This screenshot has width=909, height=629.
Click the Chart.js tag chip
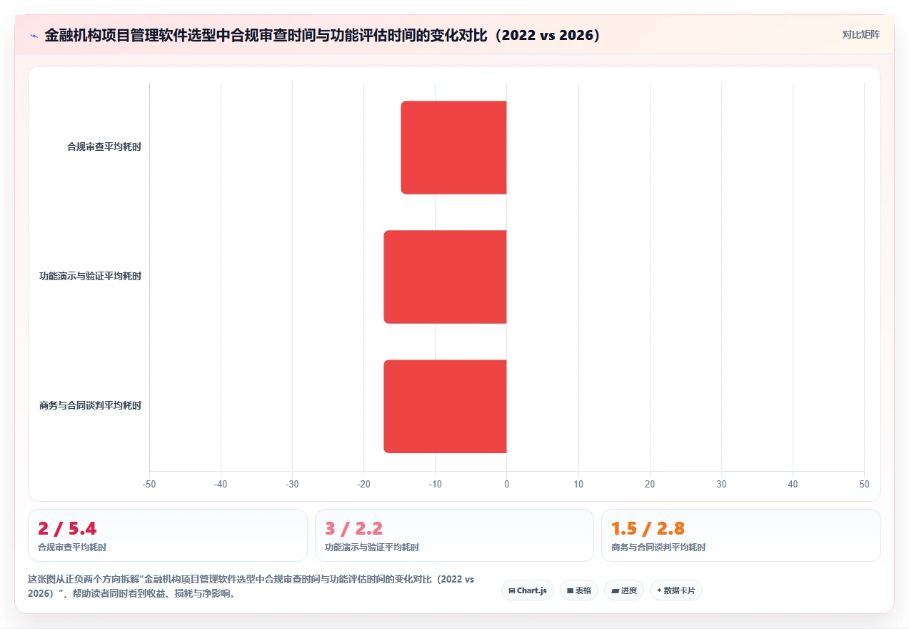(527, 590)
